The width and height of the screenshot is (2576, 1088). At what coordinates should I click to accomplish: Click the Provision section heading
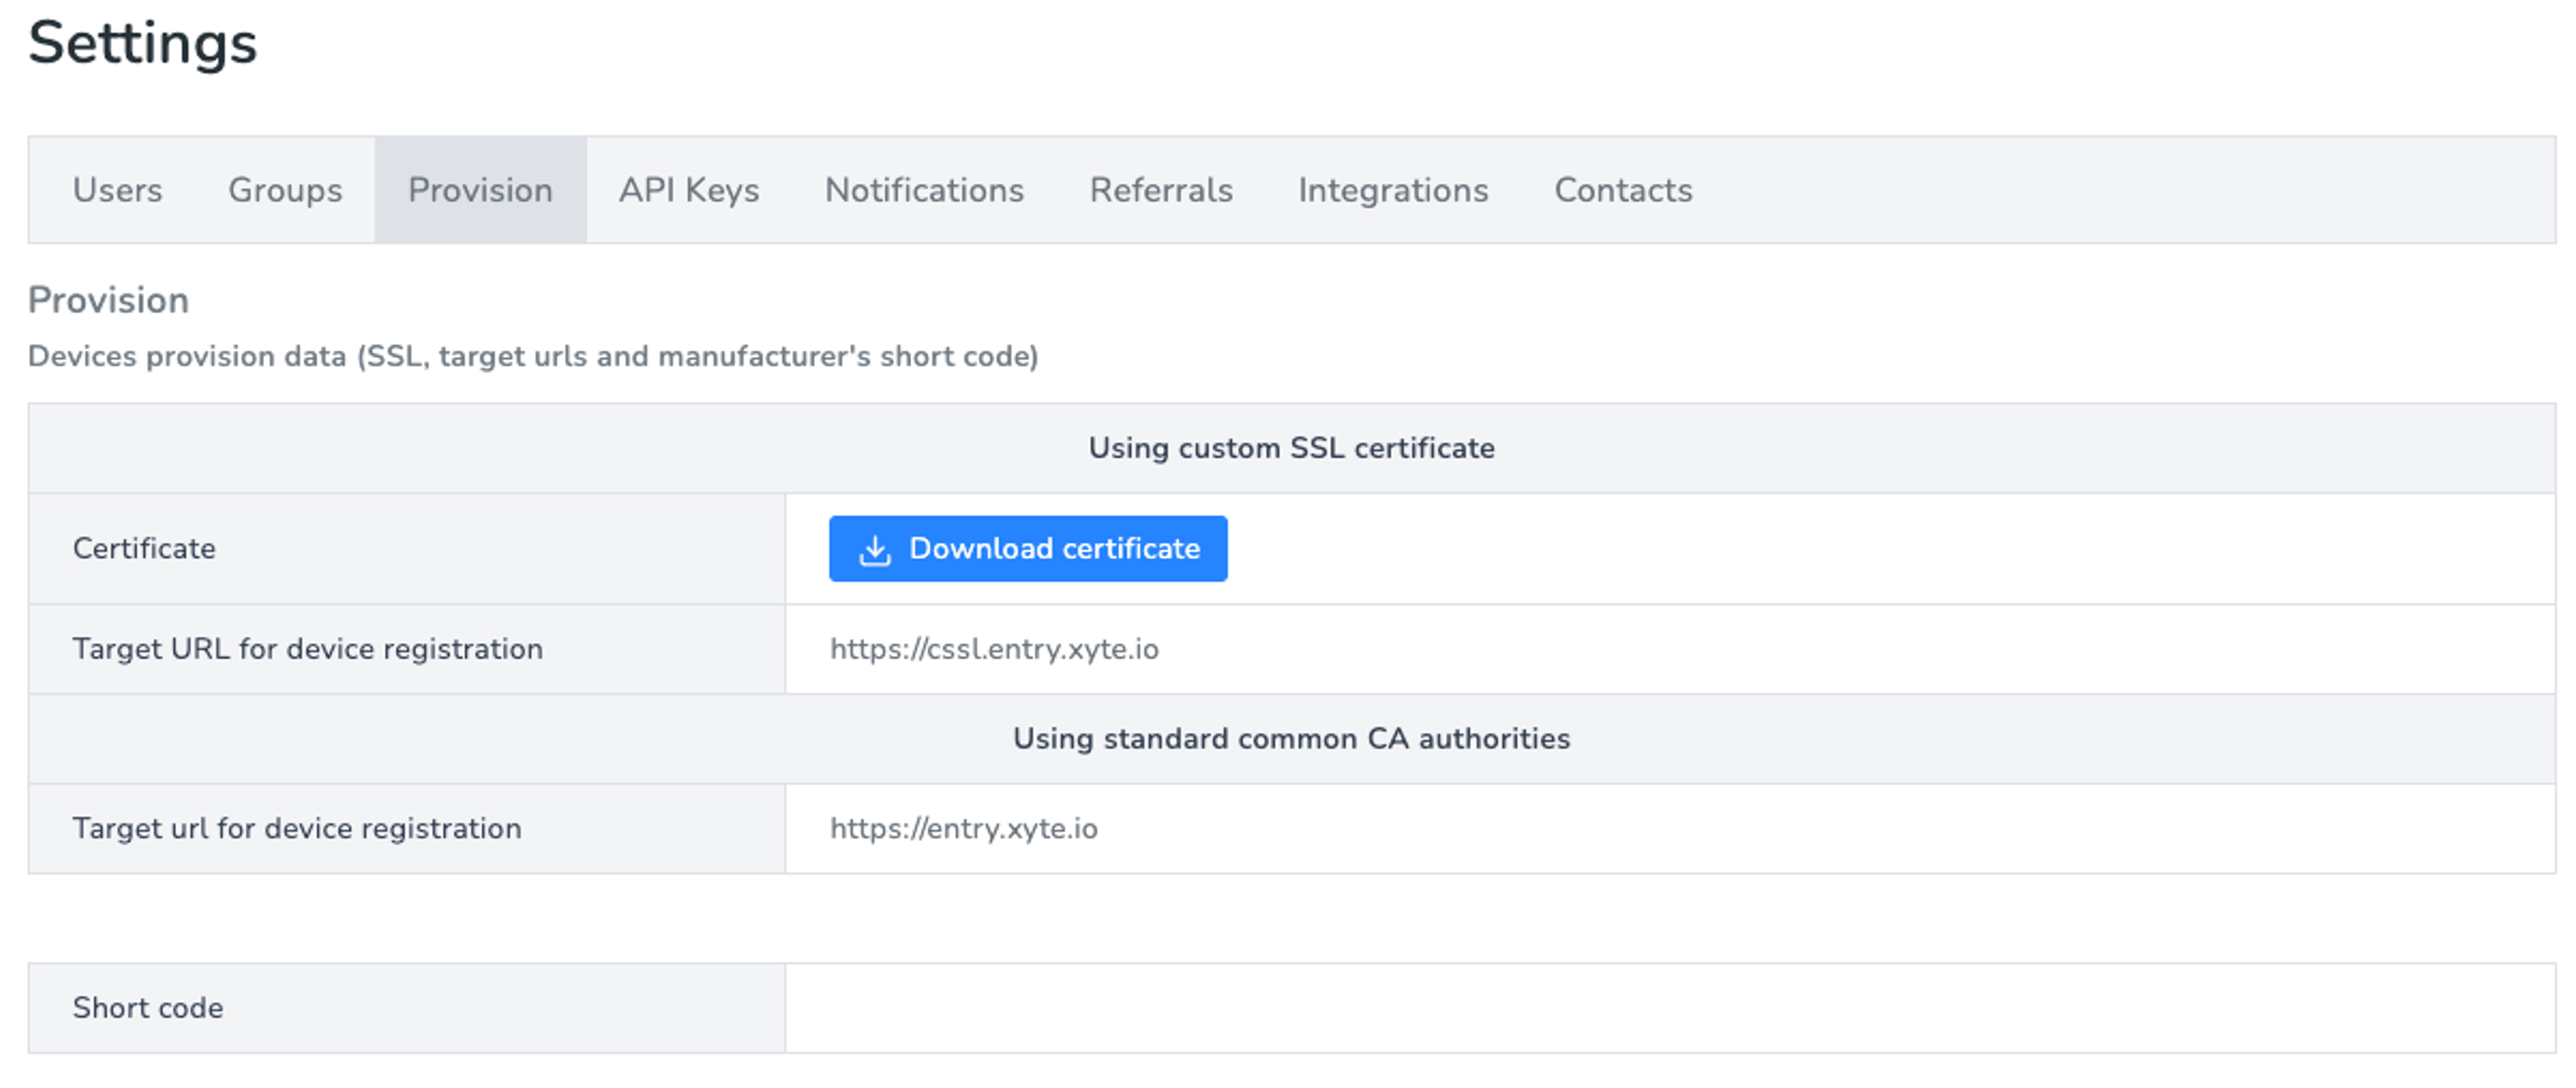108,301
